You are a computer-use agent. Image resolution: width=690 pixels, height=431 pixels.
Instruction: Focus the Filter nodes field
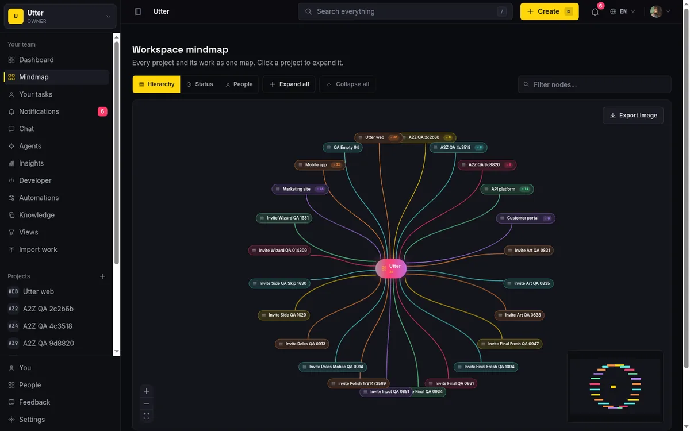[x=595, y=84]
